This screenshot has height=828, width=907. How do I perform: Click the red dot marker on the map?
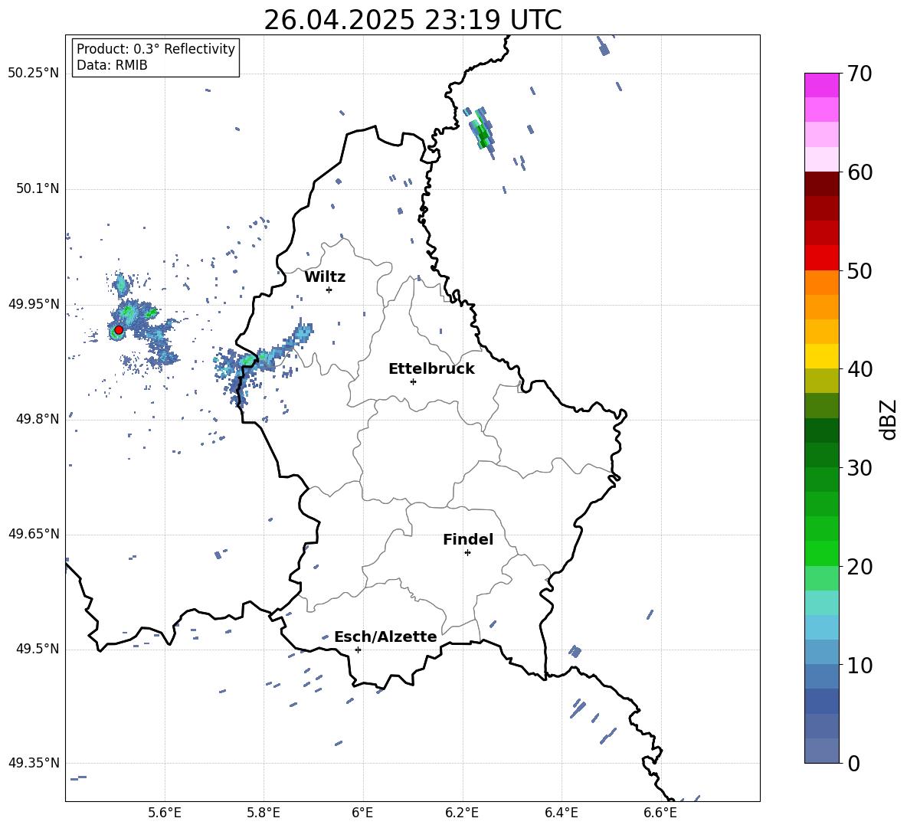119,330
